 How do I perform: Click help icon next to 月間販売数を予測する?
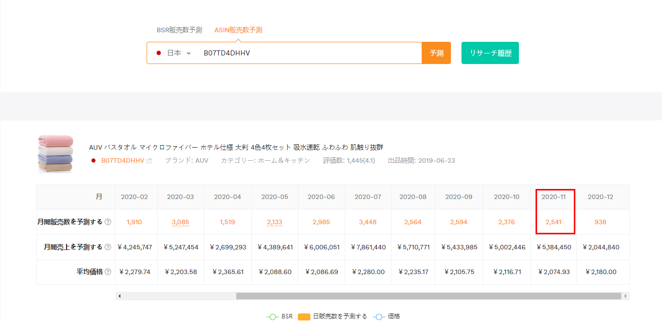point(108,222)
